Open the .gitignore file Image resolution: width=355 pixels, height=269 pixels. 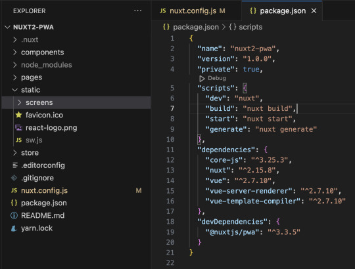pyautogui.click(x=37, y=178)
